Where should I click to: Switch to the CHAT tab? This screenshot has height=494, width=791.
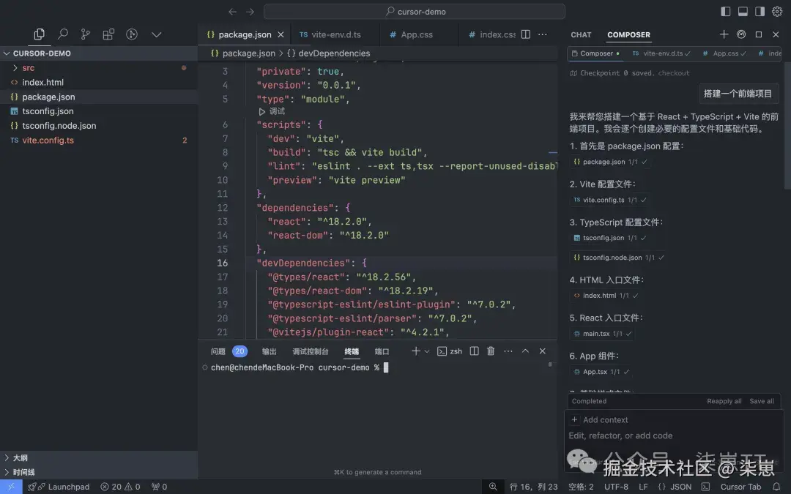[x=581, y=35]
